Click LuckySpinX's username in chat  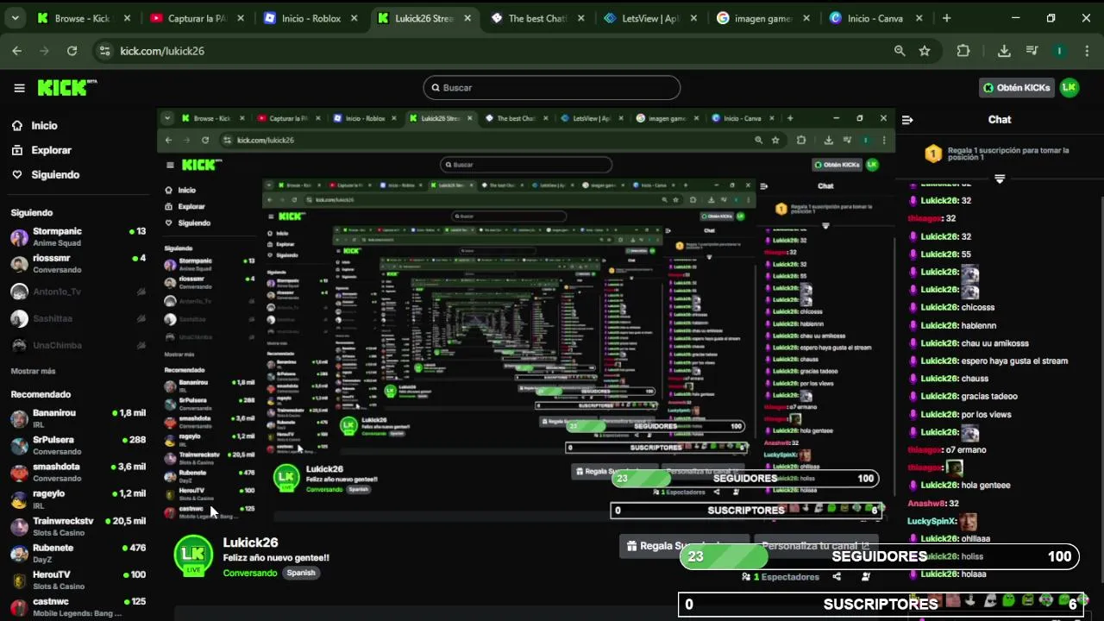point(931,521)
